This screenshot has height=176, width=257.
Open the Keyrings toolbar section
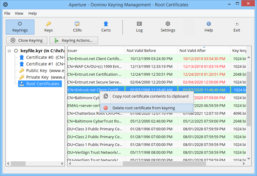20,27
